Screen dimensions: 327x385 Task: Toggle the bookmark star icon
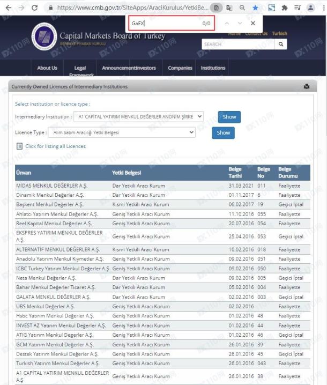[255, 8]
